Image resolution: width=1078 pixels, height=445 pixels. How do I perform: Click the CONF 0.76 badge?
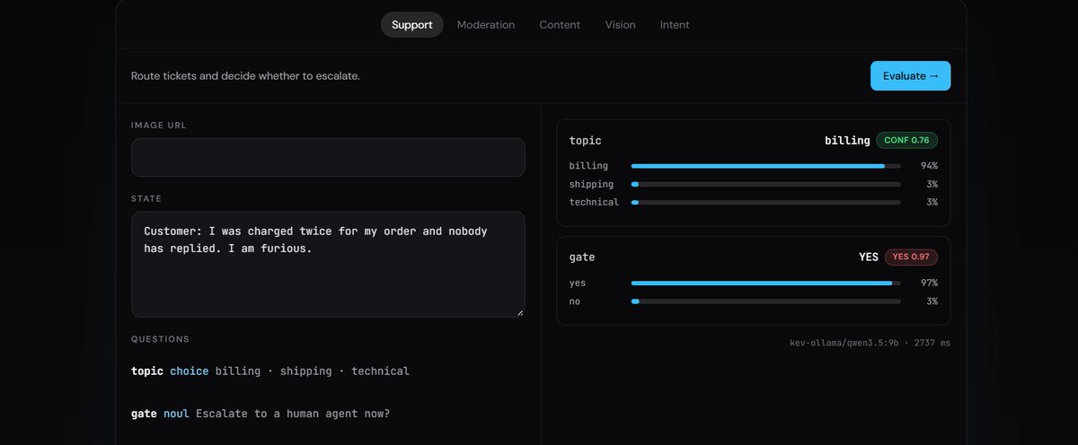click(x=906, y=140)
